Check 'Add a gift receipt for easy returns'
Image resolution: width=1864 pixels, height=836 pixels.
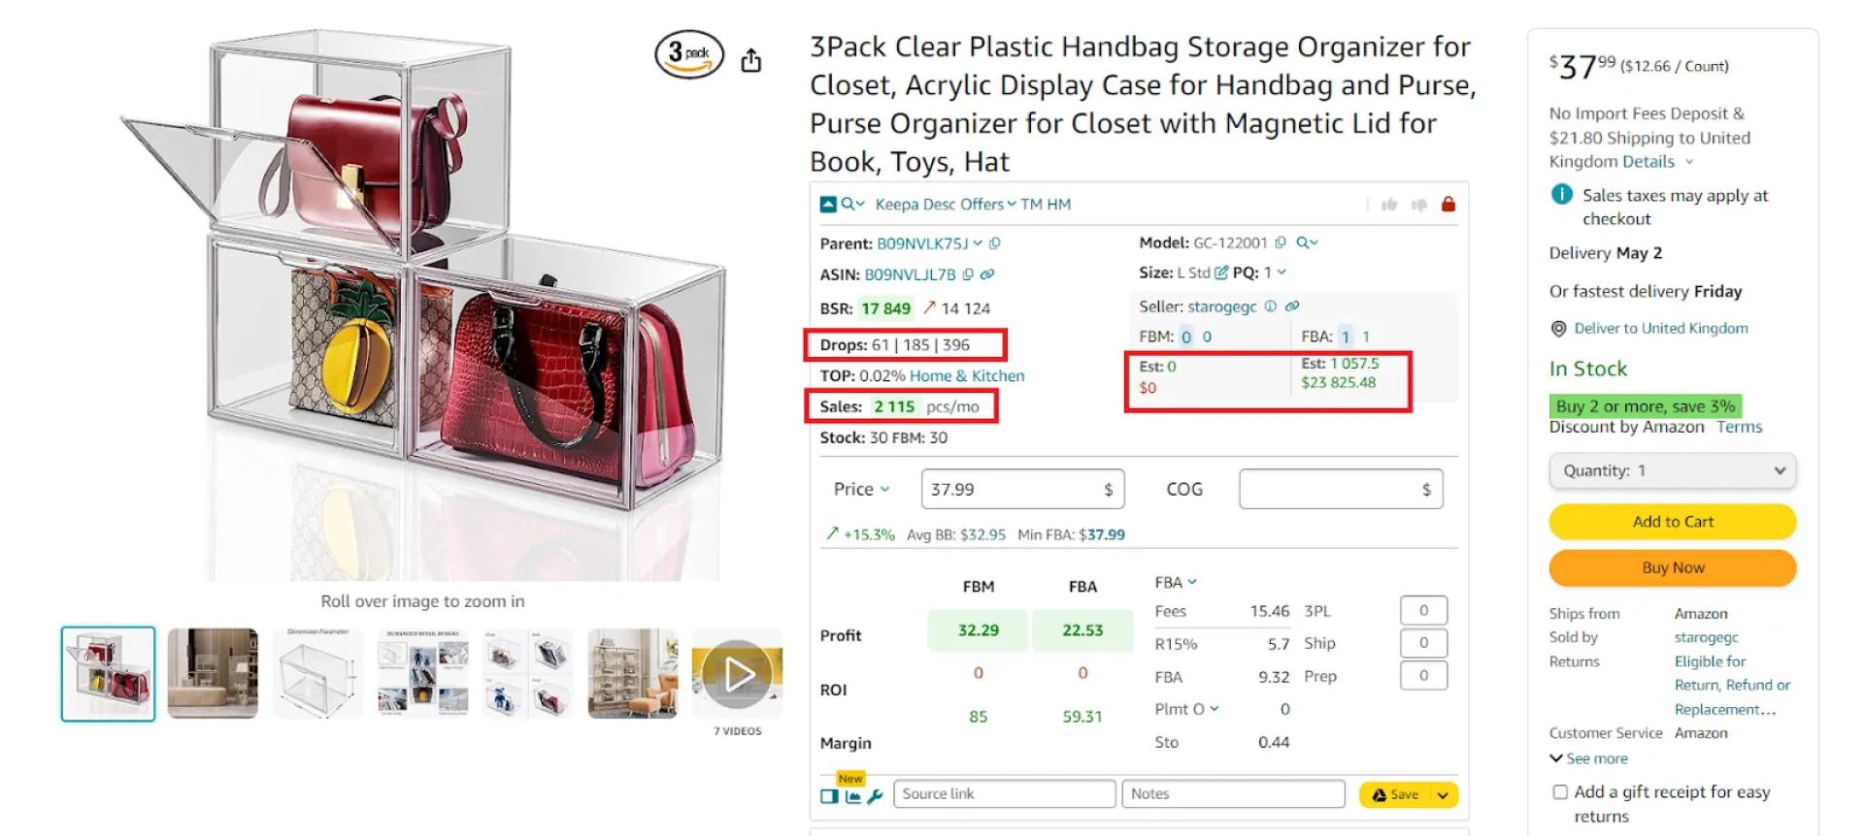pos(1560,792)
